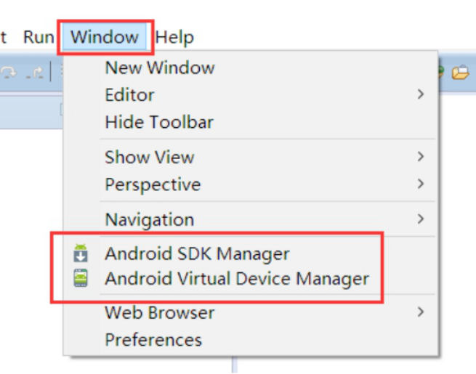This screenshot has height=374, width=476.
Task: Choose New Window from menu
Action: [x=251, y=68]
